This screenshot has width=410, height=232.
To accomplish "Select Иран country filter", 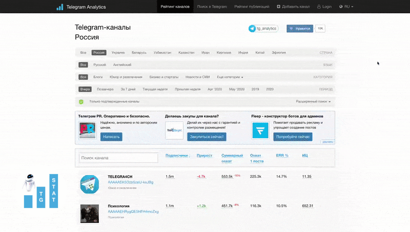I will (206, 53).
